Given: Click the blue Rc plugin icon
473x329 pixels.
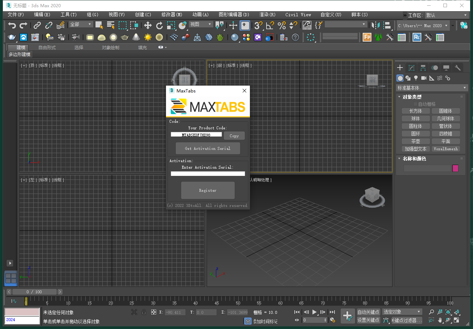Looking at the screenshot, I should click(417, 37).
